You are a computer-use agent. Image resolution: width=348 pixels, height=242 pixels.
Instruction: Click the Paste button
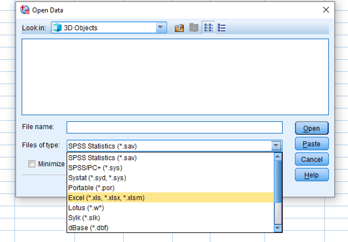(311, 143)
